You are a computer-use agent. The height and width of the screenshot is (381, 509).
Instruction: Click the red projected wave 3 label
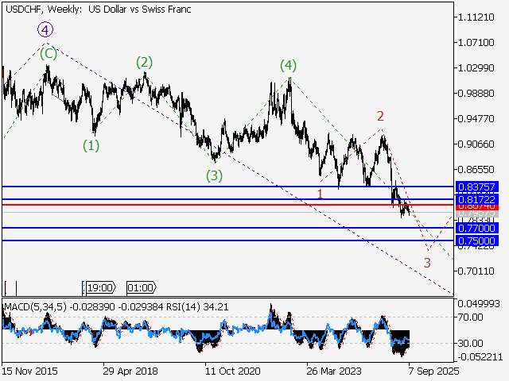427,263
